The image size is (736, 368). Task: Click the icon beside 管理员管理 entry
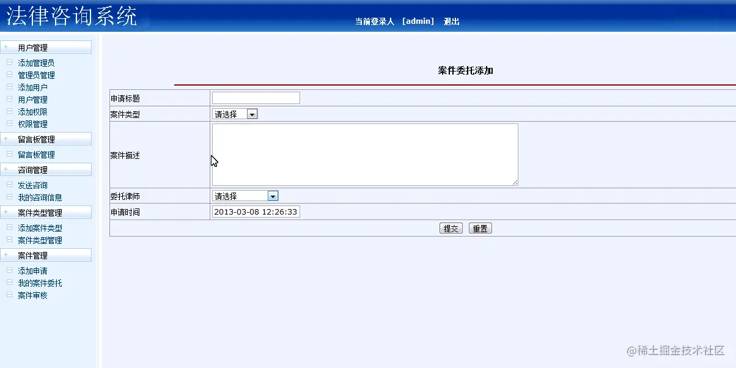(x=9, y=75)
